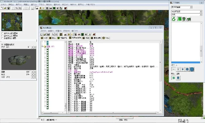Create a new map from main toolbar
The image size is (205, 123).
pyautogui.click(x=2, y=8)
